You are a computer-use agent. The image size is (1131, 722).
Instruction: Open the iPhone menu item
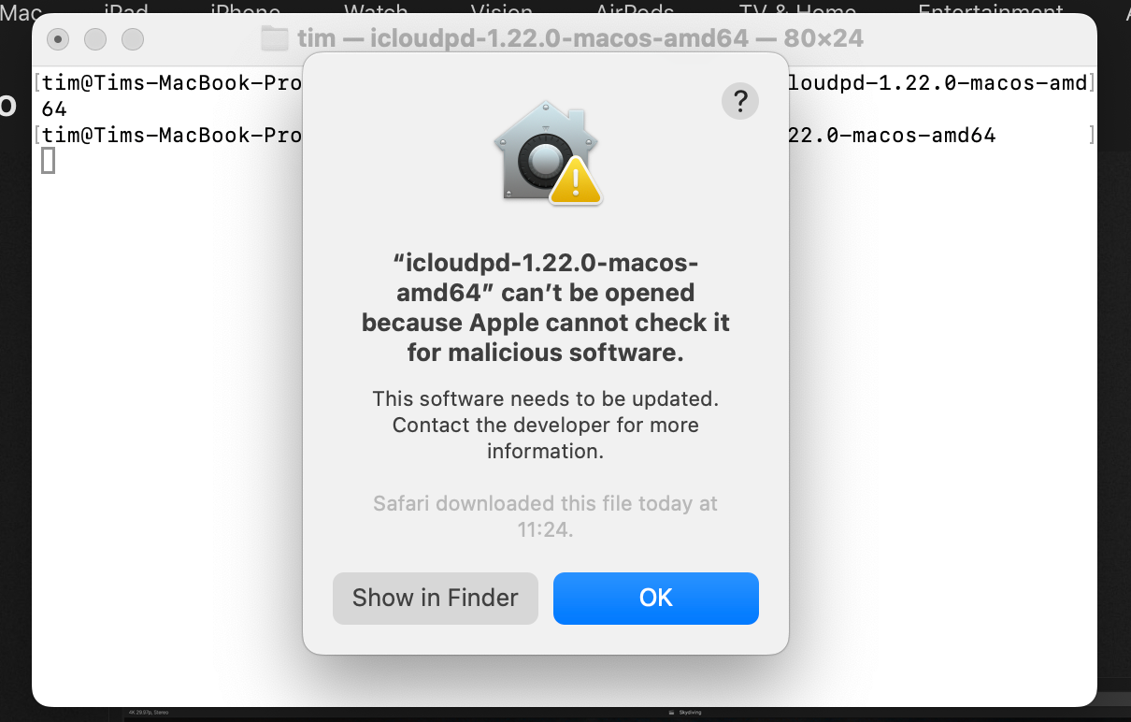[246, 9]
